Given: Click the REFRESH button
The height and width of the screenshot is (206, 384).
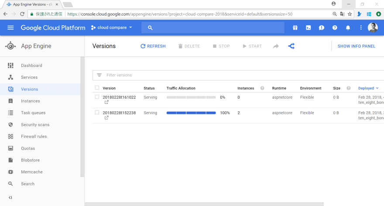Looking at the screenshot, I should (x=153, y=46).
